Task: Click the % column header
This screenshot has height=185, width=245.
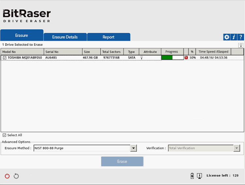Action: click(x=192, y=52)
